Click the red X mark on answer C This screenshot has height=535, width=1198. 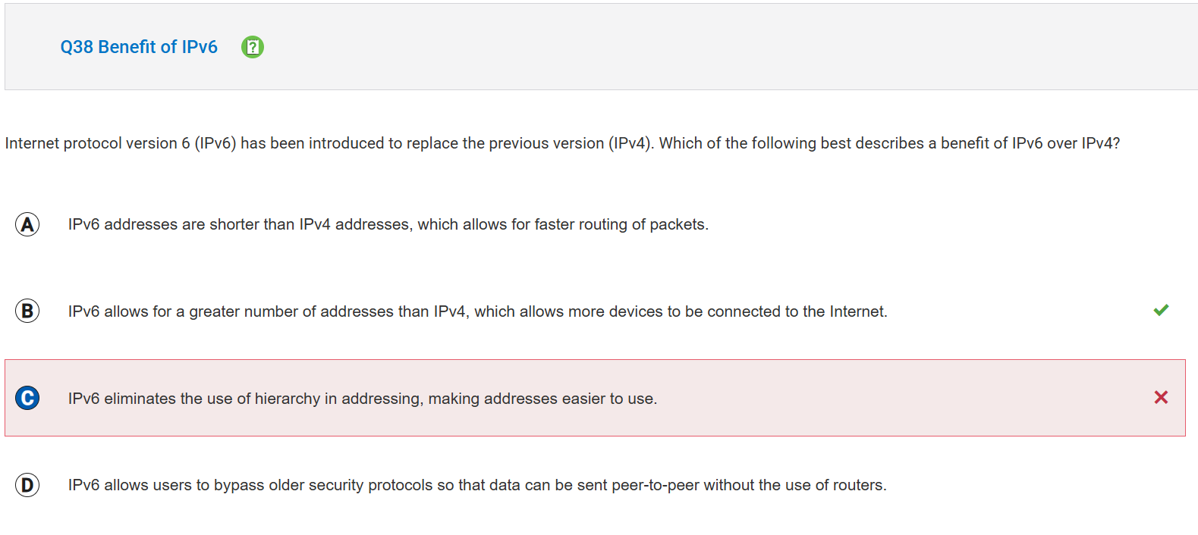[x=1161, y=397]
